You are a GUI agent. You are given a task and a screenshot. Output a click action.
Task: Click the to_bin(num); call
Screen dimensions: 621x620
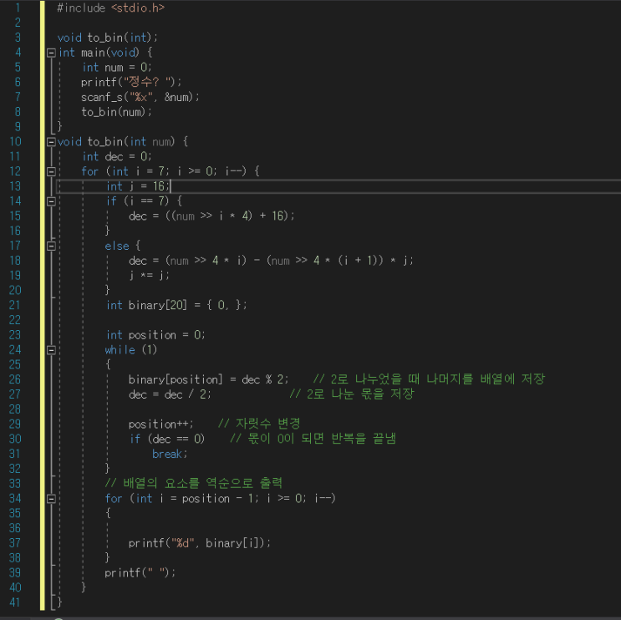tap(117, 112)
